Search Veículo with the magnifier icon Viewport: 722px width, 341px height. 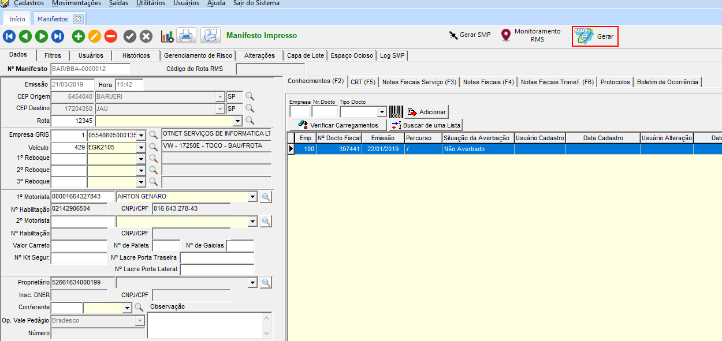point(154,147)
